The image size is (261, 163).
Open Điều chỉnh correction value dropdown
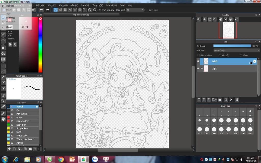135,10
